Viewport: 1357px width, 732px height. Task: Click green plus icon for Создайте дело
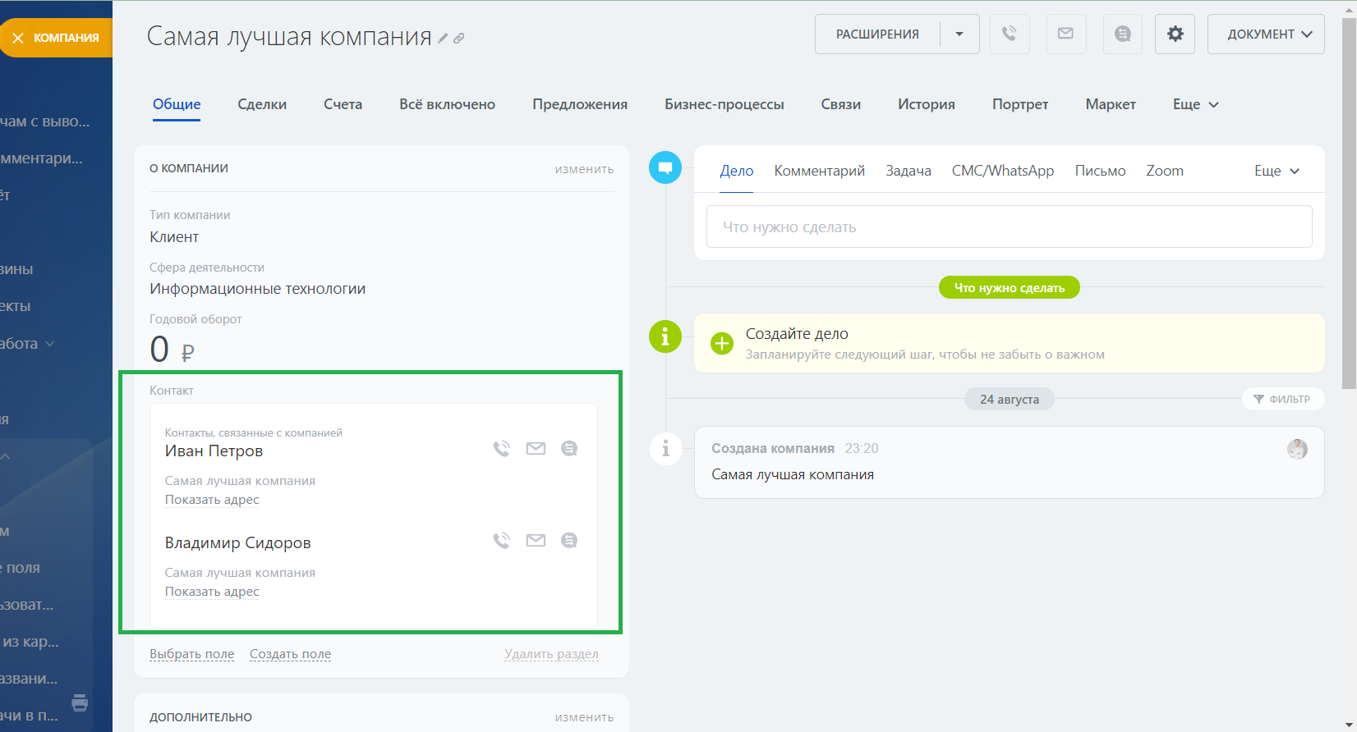722,344
